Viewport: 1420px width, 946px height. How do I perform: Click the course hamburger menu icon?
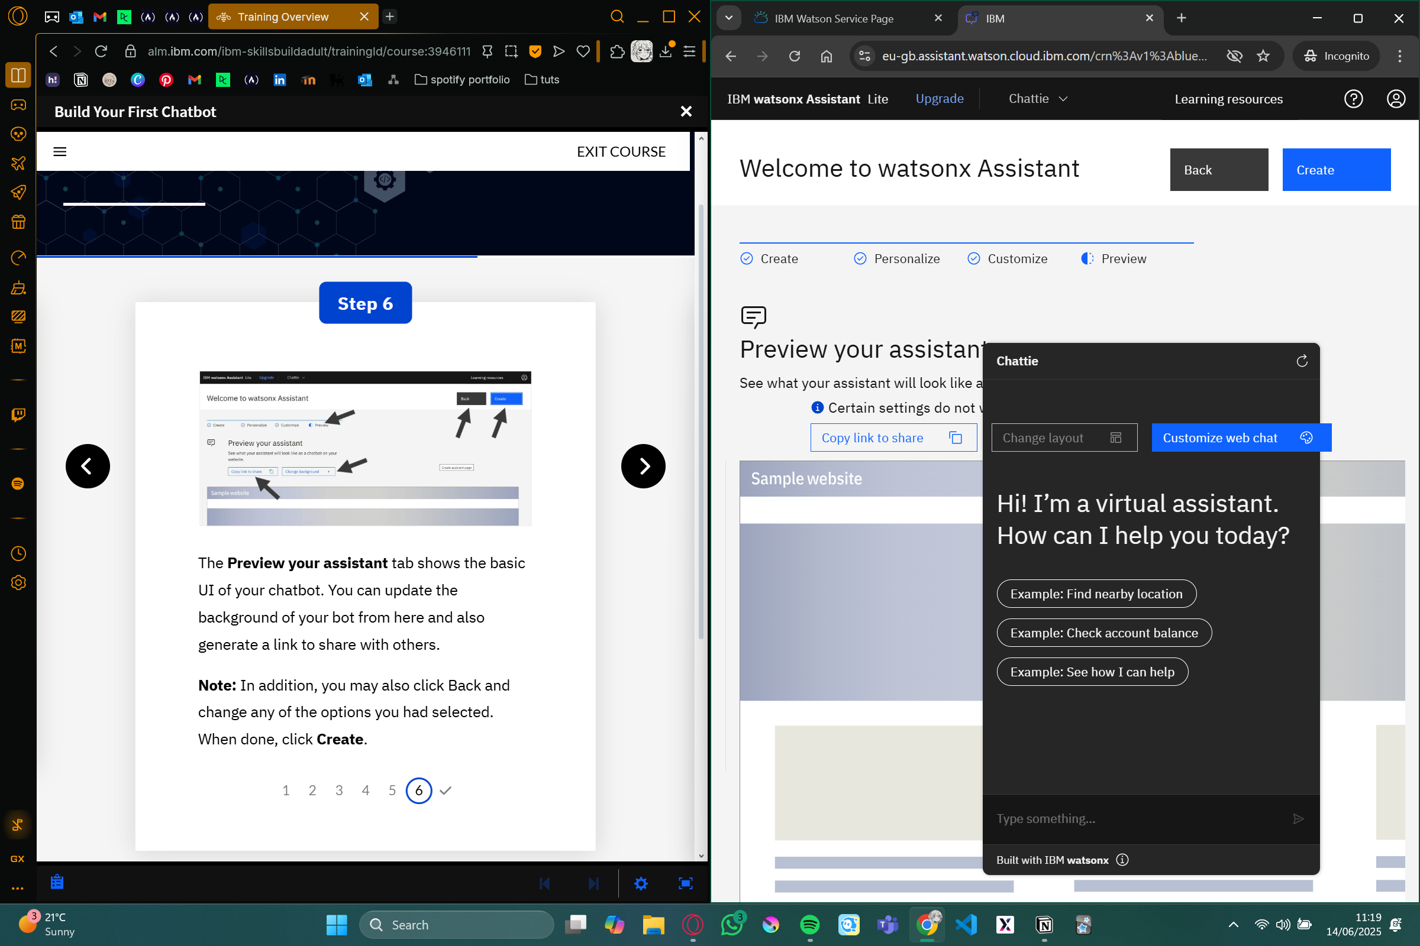pyautogui.click(x=60, y=151)
